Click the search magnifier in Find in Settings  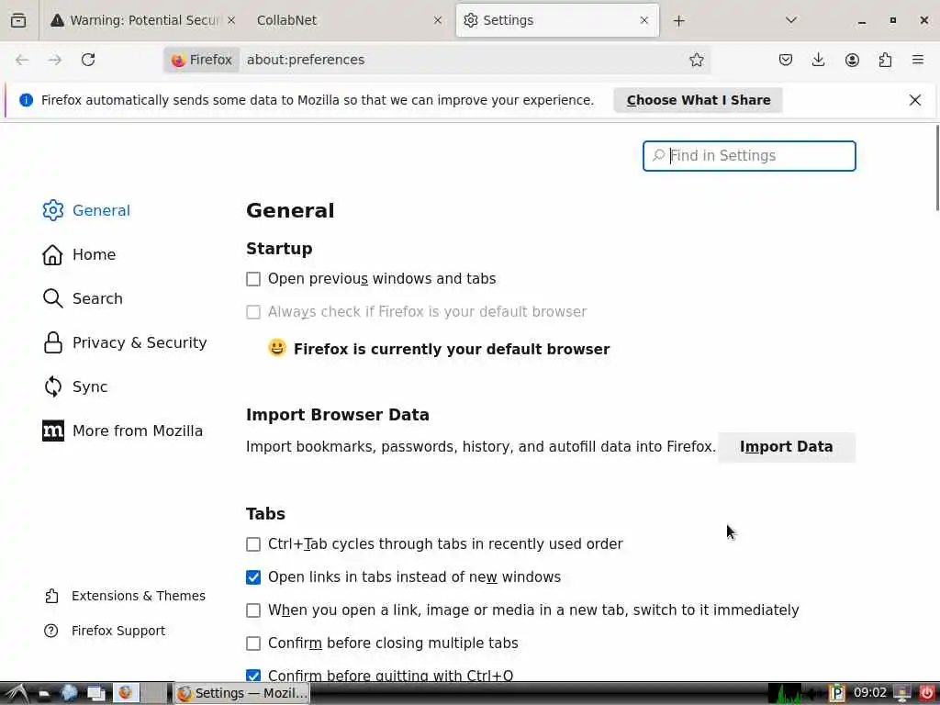(x=658, y=155)
